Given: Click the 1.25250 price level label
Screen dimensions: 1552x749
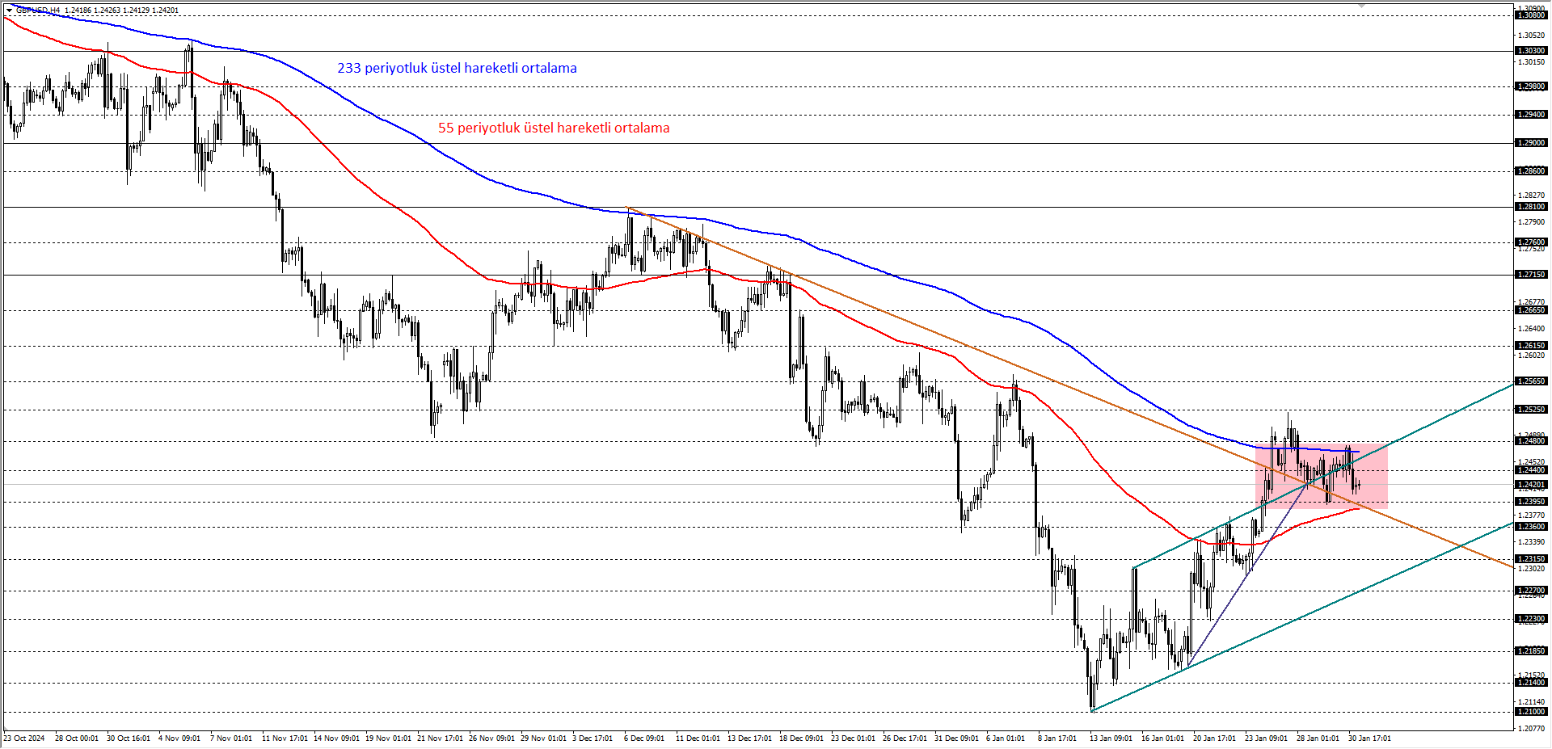Looking at the screenshot, I should point(1531,410).
